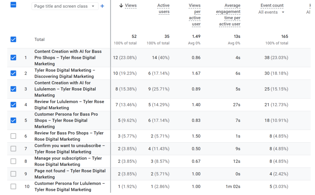This screenshot has width=315, height=195.
Task: Toggle the select-all indeterminate checkbox in header
Action: tap(13, 5)
